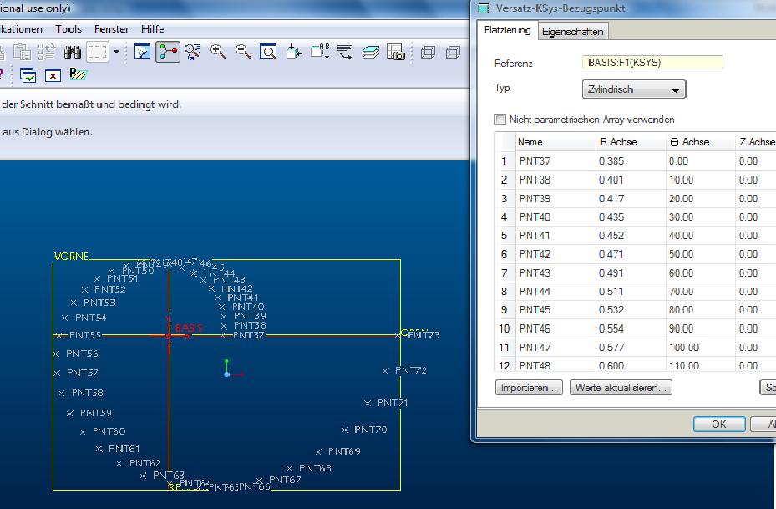
Task: Open the Typ dropdown showing Zylindrisch
Action: tap(633, 89)
